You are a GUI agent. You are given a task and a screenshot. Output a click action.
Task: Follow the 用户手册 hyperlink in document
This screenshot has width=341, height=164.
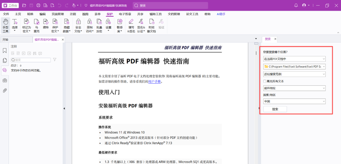(155, 81)
